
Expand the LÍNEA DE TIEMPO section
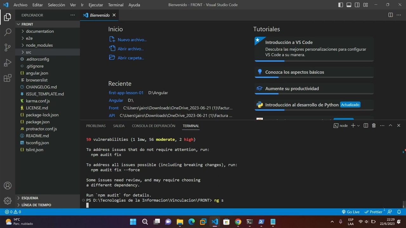coord(48,205)
